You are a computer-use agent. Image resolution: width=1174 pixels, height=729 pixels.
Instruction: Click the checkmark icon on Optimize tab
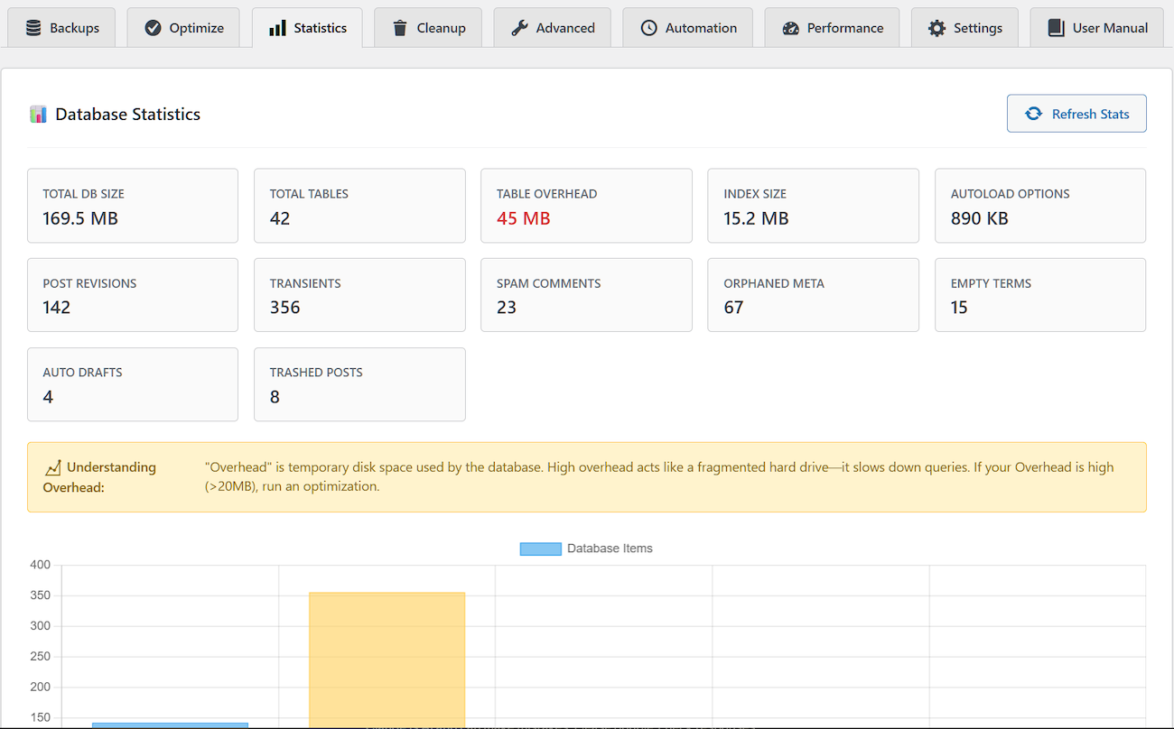point(154,28)
